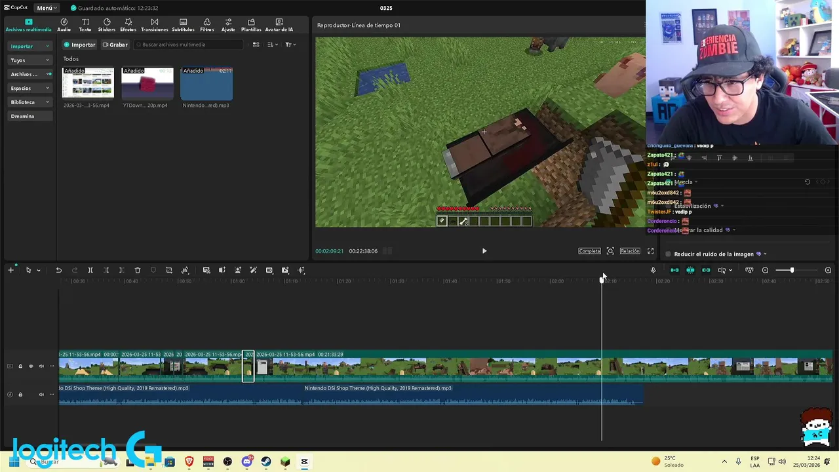839x472 pixels.
Task: Open the Stickers tab
Action: coord(107,25)
